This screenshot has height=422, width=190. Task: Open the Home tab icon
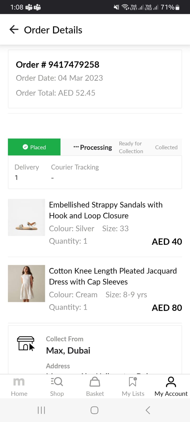click(x=19, y=382)
